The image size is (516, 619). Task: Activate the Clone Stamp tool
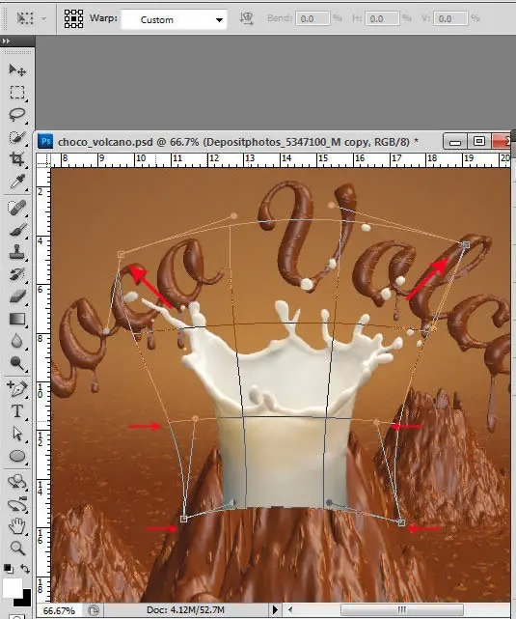(x=17, y=252)
